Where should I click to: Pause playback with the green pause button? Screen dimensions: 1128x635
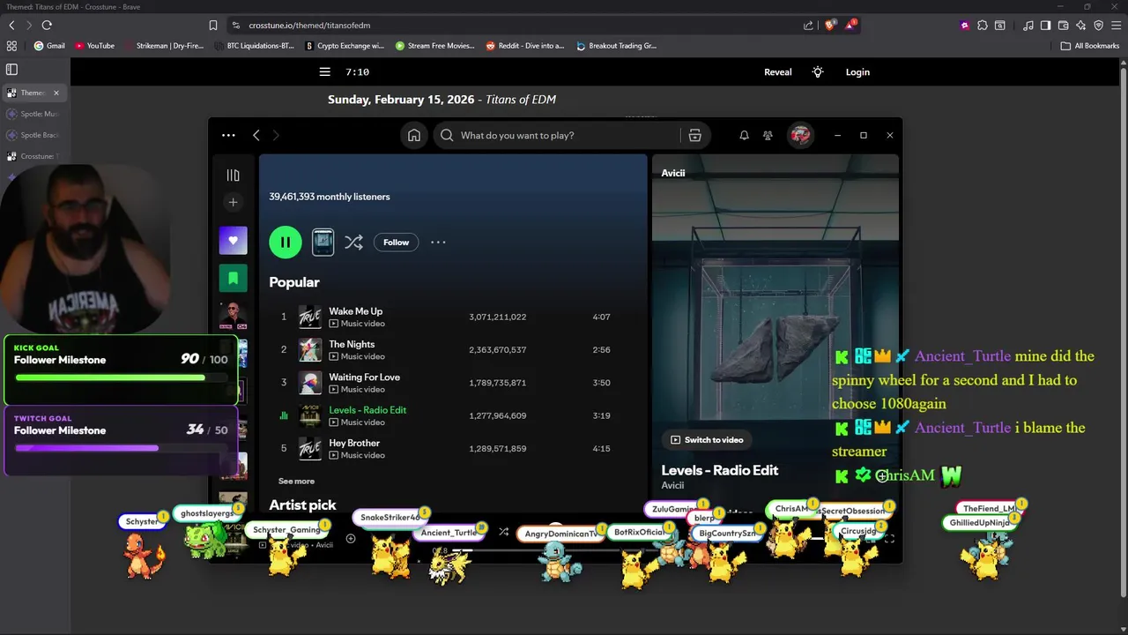pyautogui.click(x=286, y=242)
